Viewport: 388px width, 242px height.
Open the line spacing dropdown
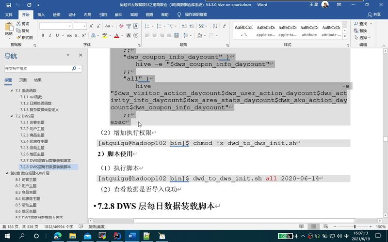pyautogui.click(x=187, y=35)
